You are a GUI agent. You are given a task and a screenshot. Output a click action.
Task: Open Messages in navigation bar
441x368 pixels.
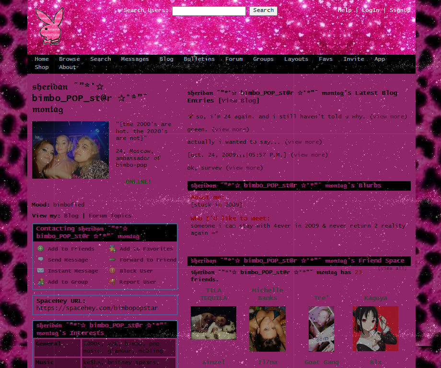coord(135,59)
